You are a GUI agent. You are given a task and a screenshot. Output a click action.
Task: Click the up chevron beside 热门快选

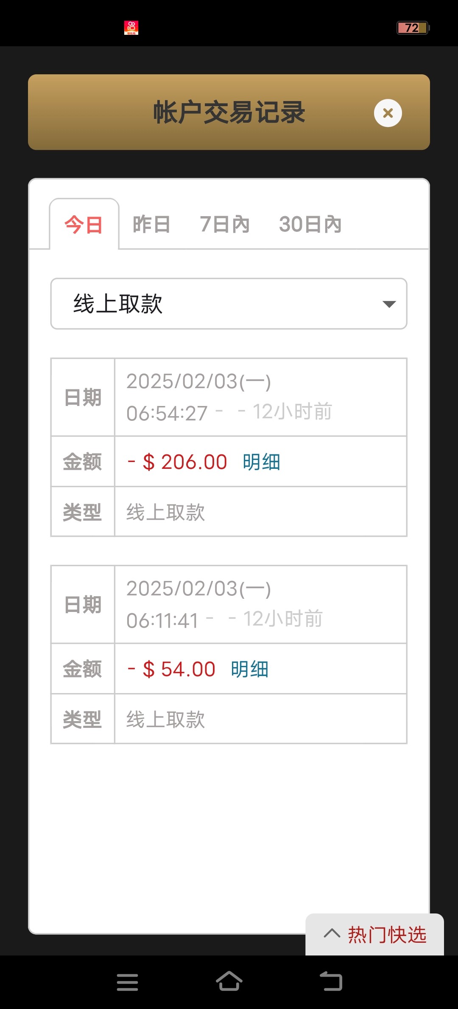tap(332, 933)
